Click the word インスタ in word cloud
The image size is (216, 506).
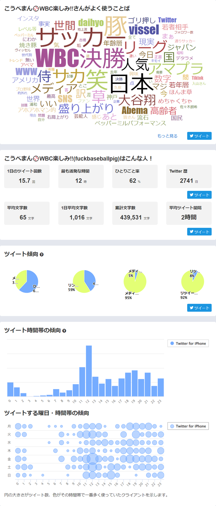click(28, 18)
